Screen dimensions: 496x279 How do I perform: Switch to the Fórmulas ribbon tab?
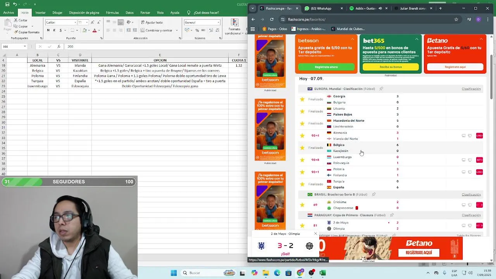click(x=112, y=12)
